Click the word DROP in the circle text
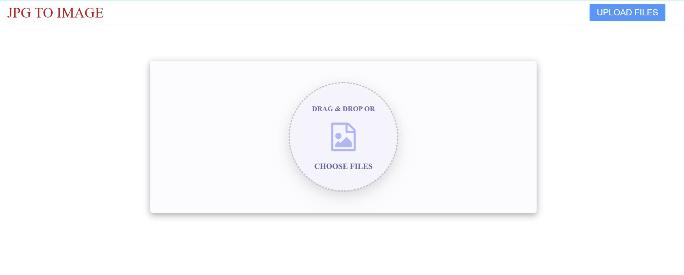 coord(352,109)
